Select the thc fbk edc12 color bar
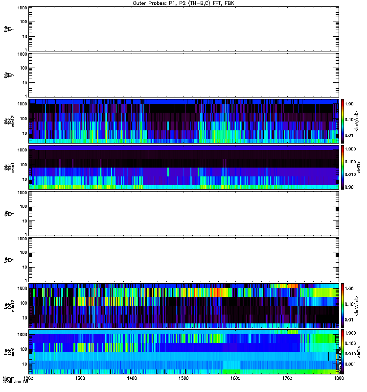367x392 pixels. pos(343,305)
